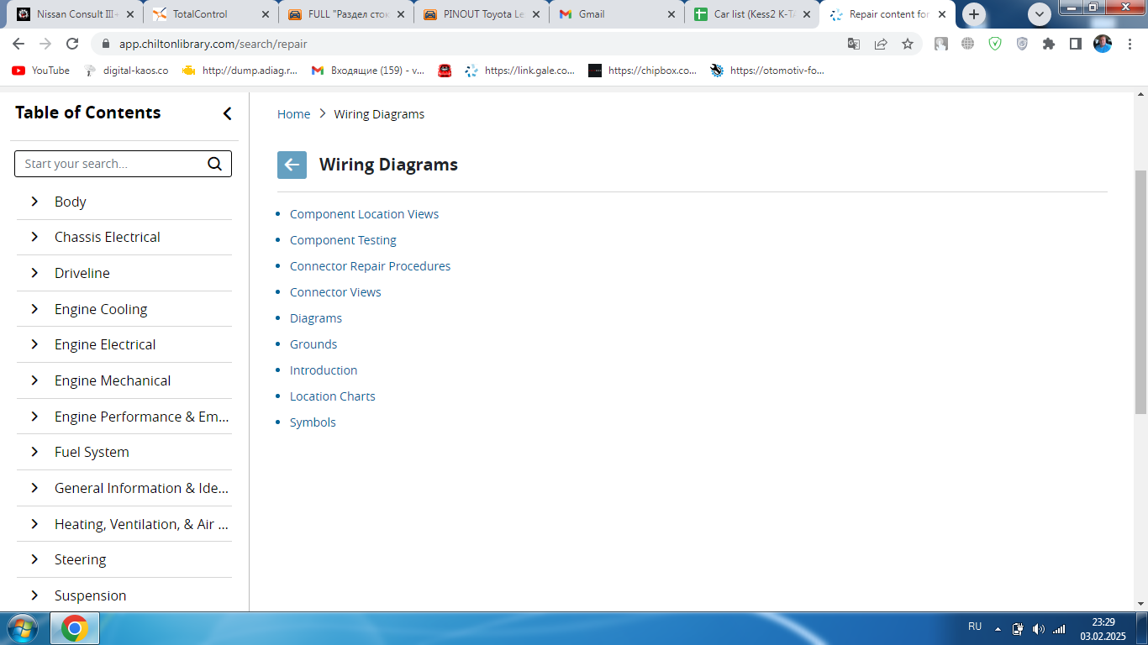Reload the page with the refresh icon
The height and width of the screenshot is (645, 1148).
[x=72, y=44]
